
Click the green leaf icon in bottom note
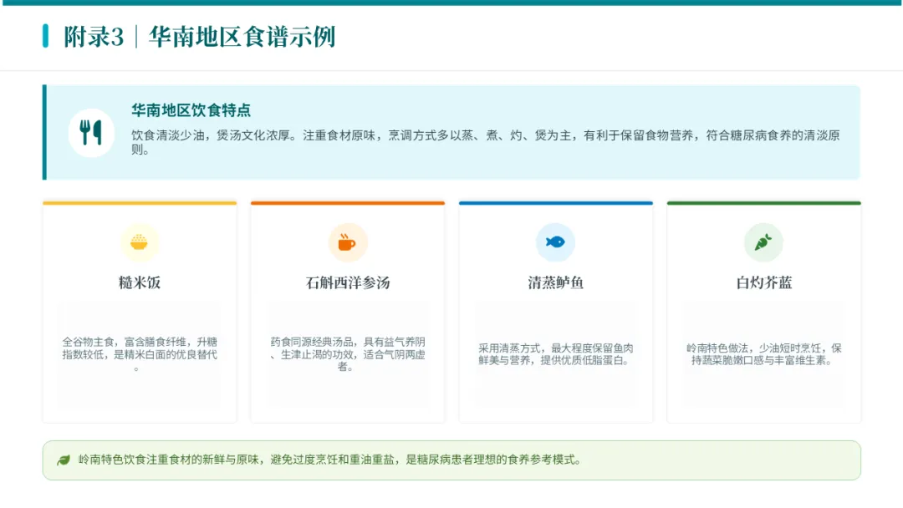(x=64, y=460)
